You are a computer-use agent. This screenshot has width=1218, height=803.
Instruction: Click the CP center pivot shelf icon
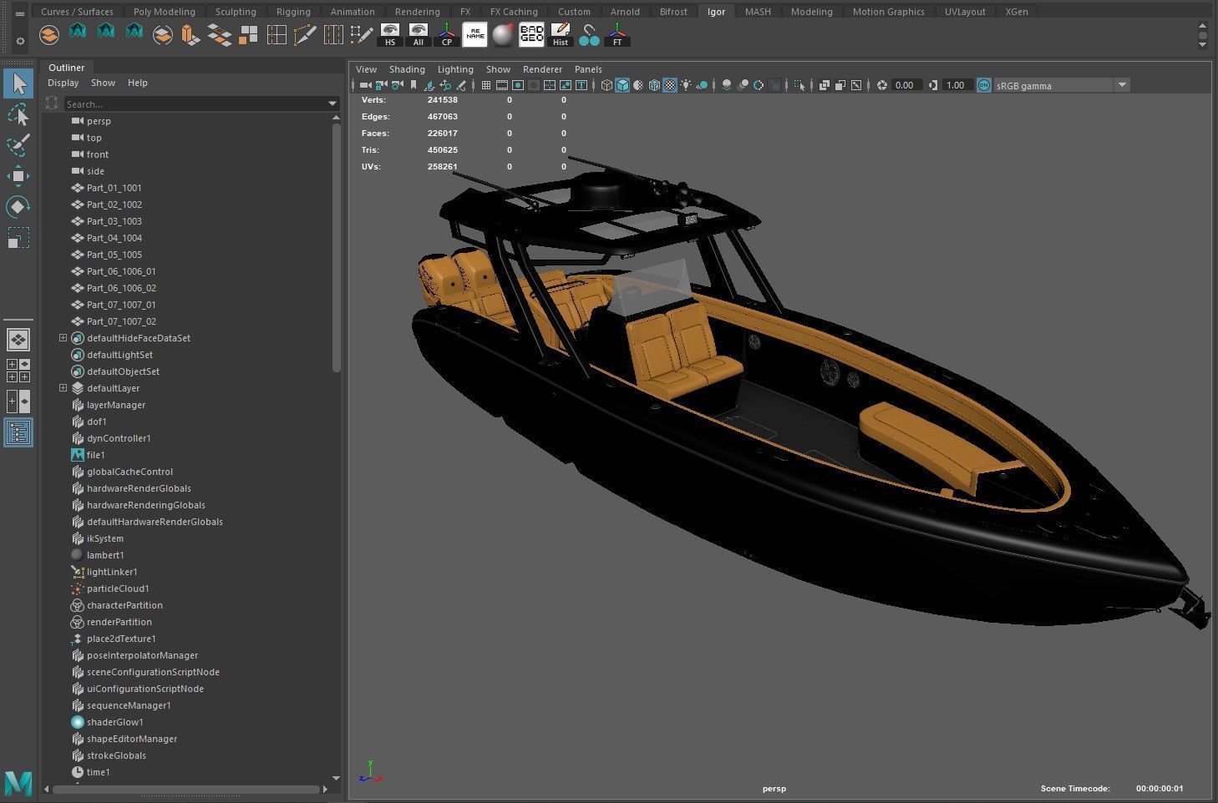[447, 34]
